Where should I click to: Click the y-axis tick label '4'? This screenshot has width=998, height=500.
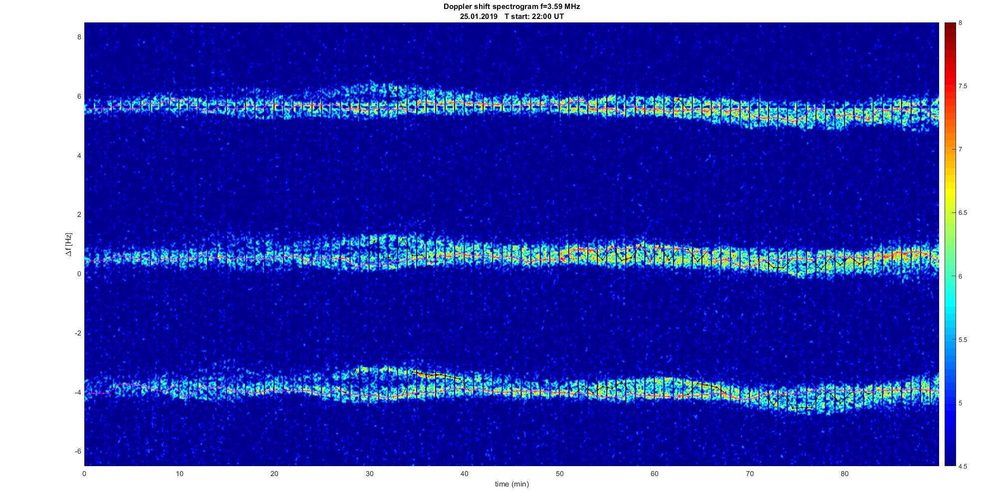(79, 156)
